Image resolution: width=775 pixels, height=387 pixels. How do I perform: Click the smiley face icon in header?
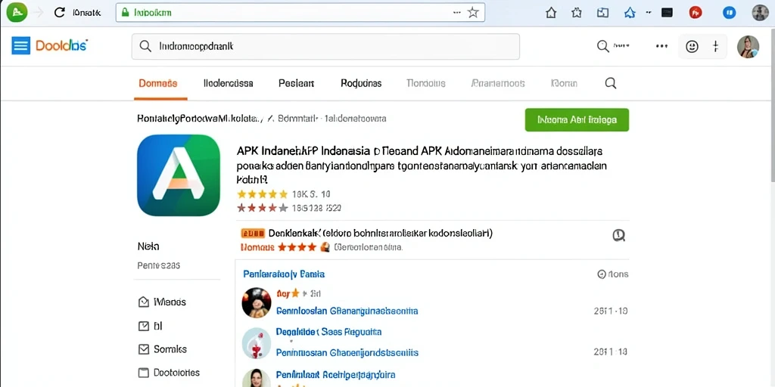click(692, 46)
